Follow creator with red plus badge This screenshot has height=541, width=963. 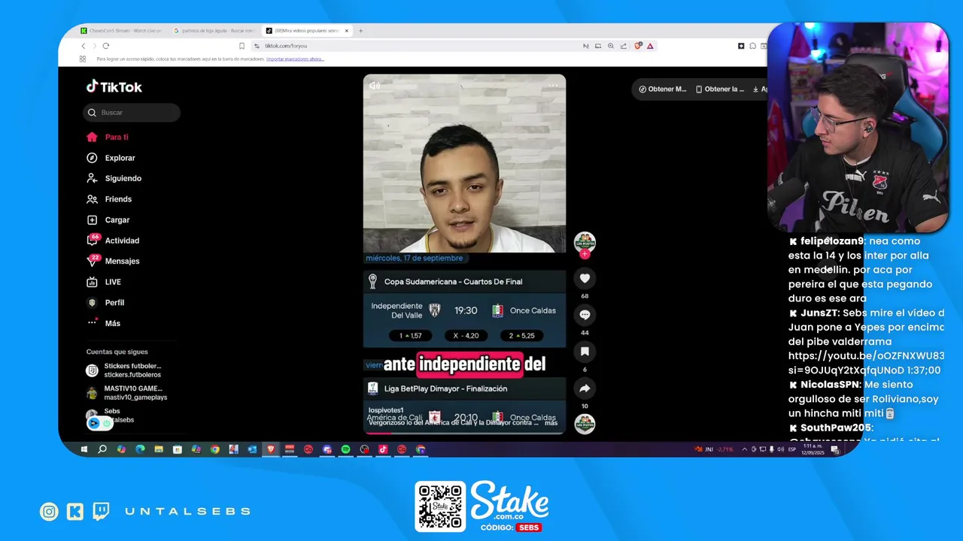coord(585,254)
